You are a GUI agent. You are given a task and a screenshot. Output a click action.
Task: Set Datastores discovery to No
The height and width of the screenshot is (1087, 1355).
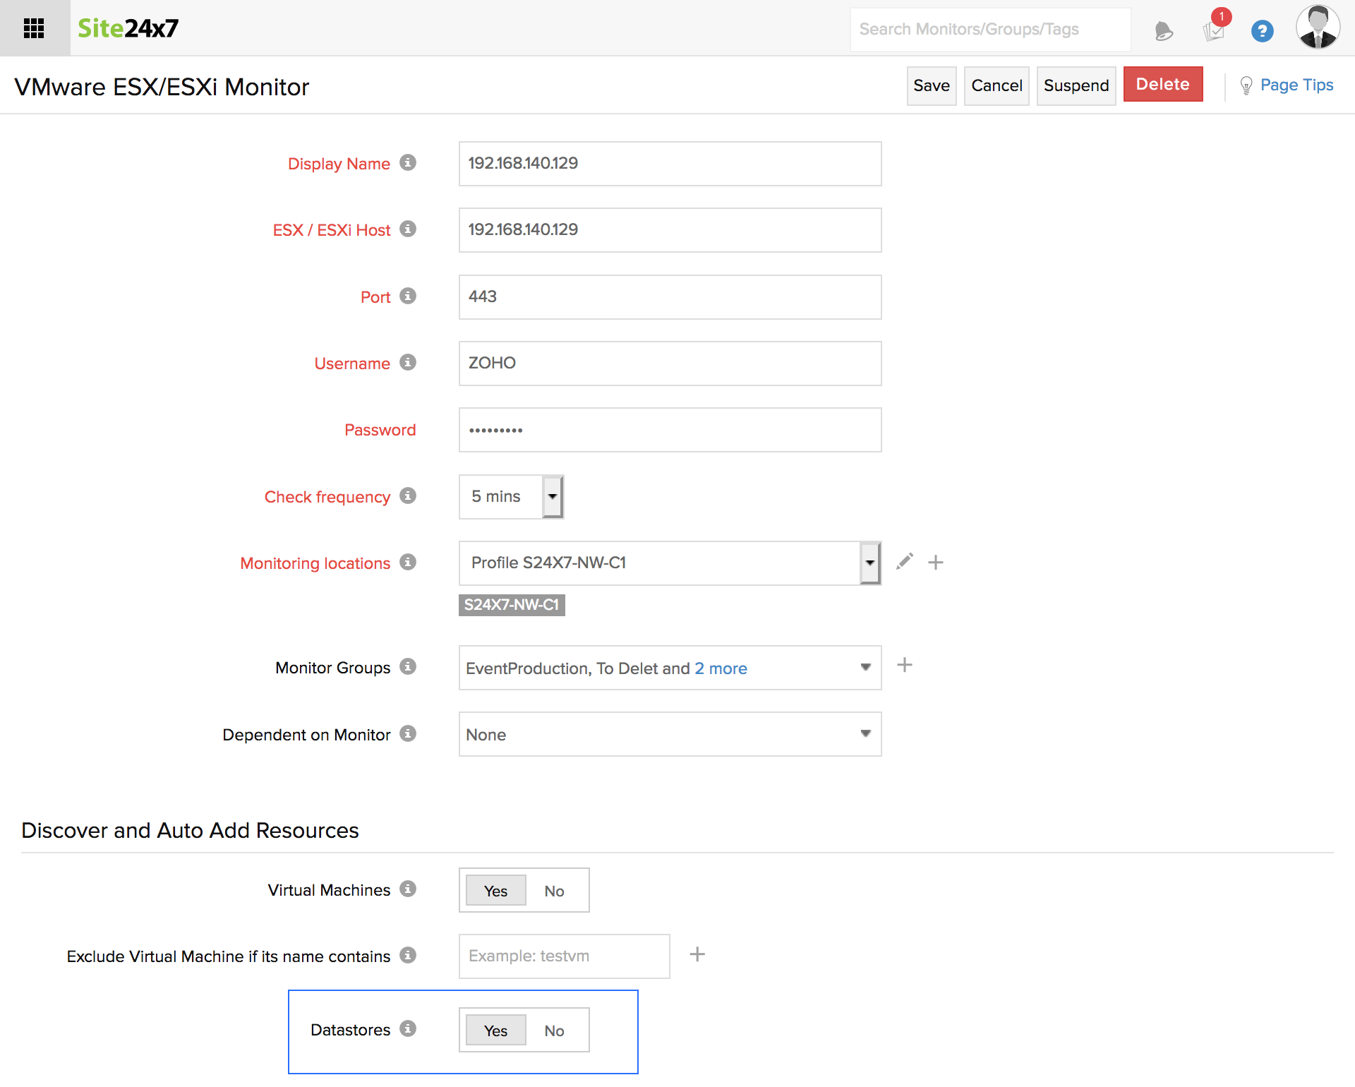pos(554,1031)
